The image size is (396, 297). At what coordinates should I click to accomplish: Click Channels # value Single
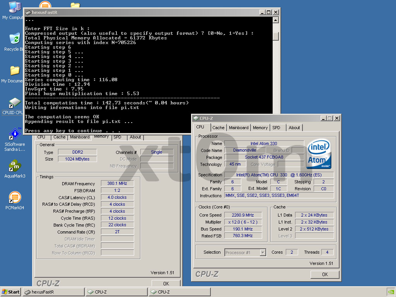click(x=157, y=152)
